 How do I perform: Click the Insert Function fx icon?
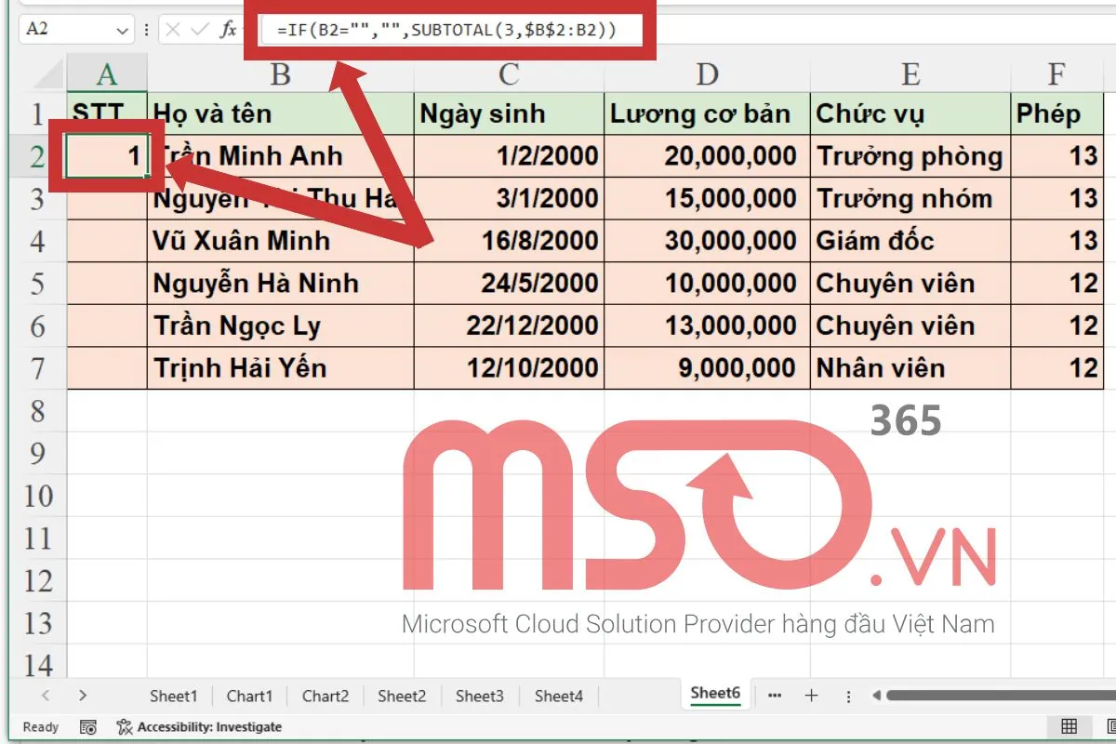(229, 29)
